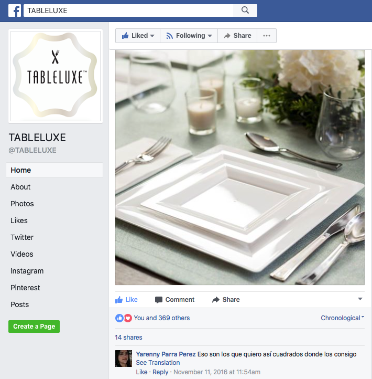Click the TABLELUXE search input field
This screenshot has width=372, height=379.
[x=128, y=10]
